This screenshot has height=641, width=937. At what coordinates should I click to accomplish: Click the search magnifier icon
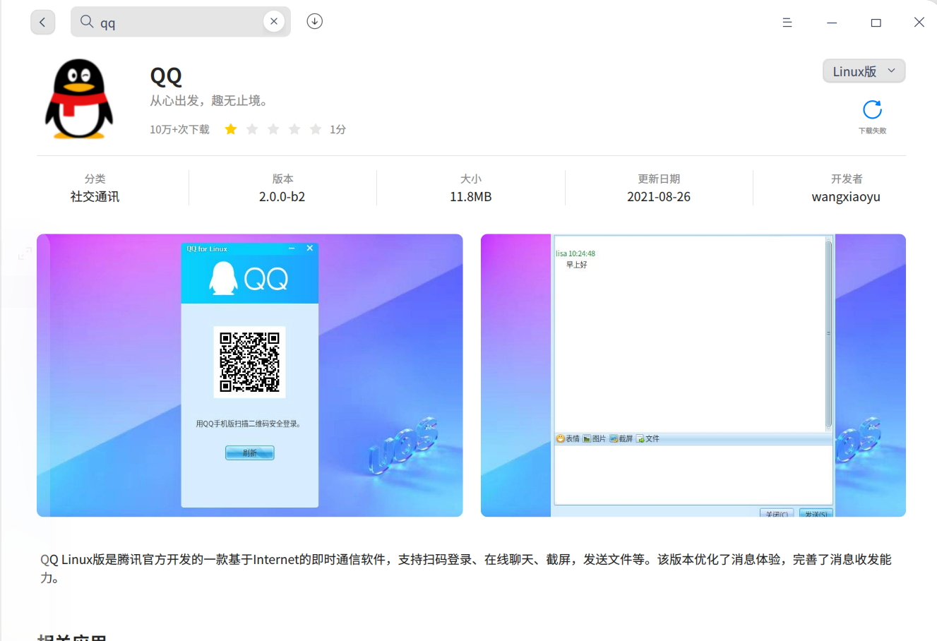(87, 21)
